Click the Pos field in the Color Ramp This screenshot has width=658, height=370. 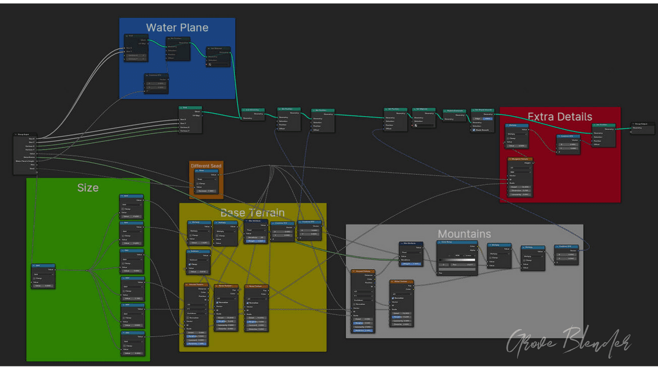(464, 265)
